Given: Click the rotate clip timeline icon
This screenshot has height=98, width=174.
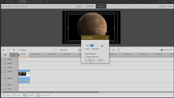Looking at the screenshot, I should pos(9,50).
